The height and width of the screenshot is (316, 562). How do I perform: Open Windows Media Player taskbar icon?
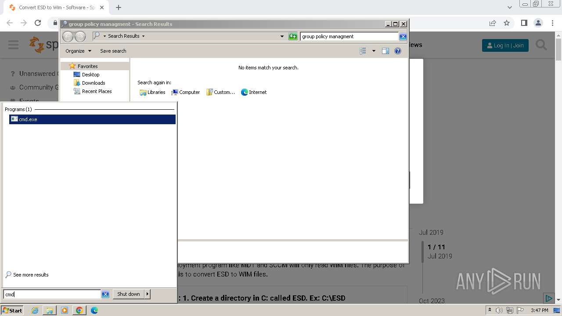pos(65,310)
